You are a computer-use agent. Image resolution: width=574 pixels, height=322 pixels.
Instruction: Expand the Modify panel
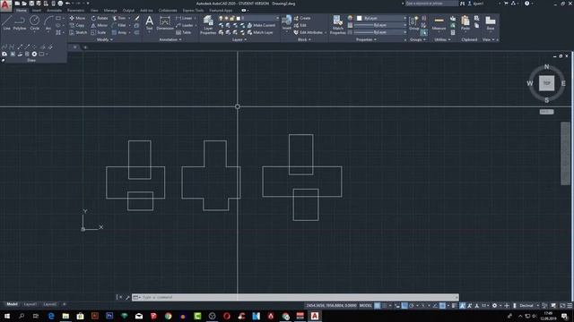click(104, 39)
